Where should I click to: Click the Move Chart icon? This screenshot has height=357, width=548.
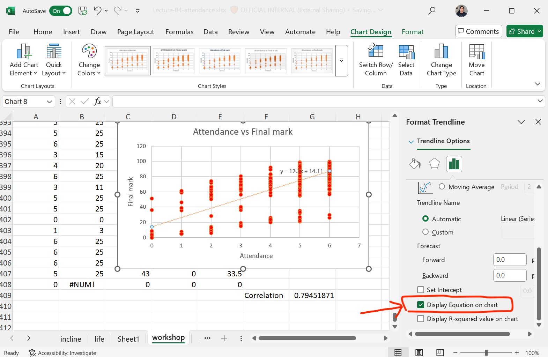coord(476,52)
